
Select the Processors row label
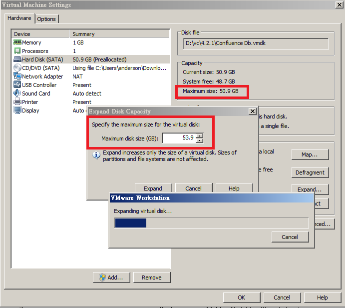click(x=35, y=51)
